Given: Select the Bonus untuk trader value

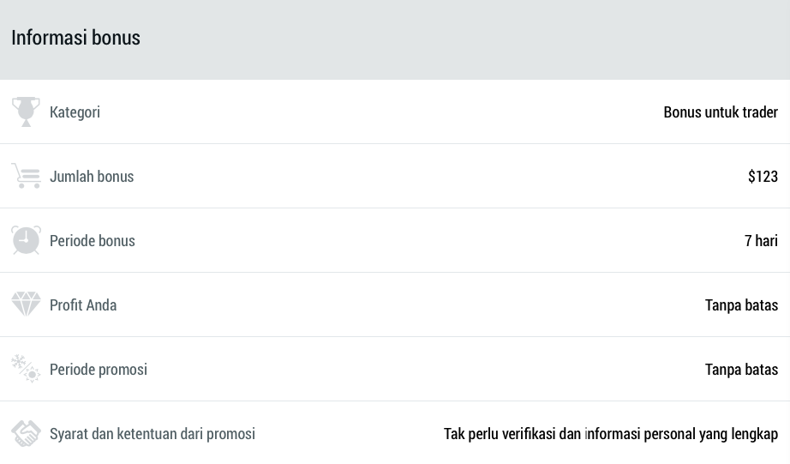Looking at the screenshot, I should pos(721,112).
